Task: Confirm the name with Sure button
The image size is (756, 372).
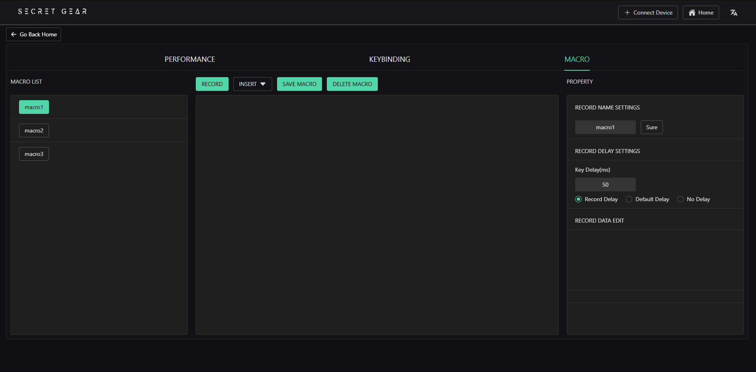Action: [x=651, y=127]
